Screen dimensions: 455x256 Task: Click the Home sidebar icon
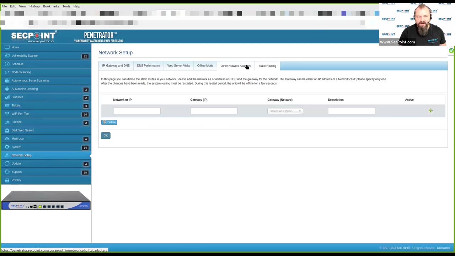(7, 47)
